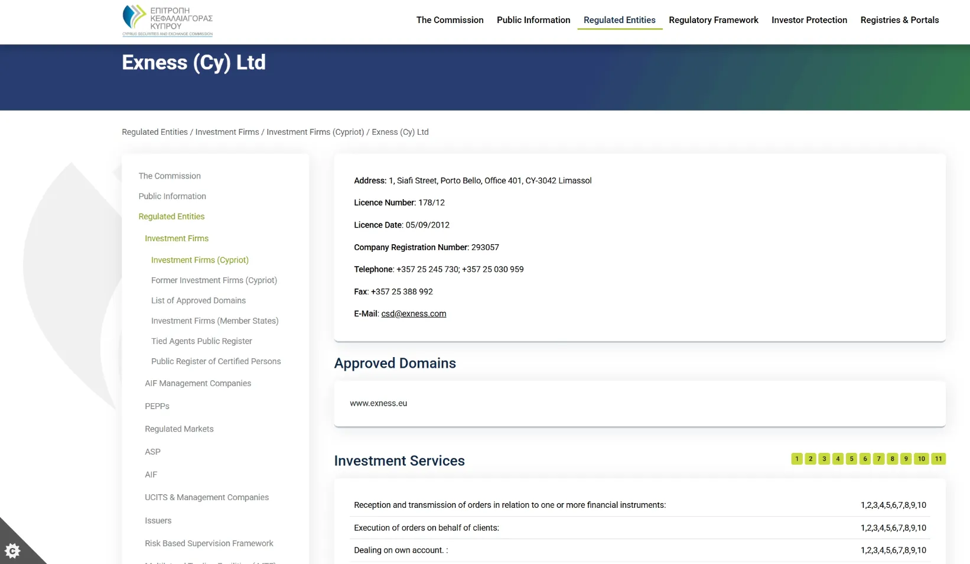Click the Fax +357 25 388 992 text
Image resolution: width=970 pixels, height=564 pixels.
point(393,292)
